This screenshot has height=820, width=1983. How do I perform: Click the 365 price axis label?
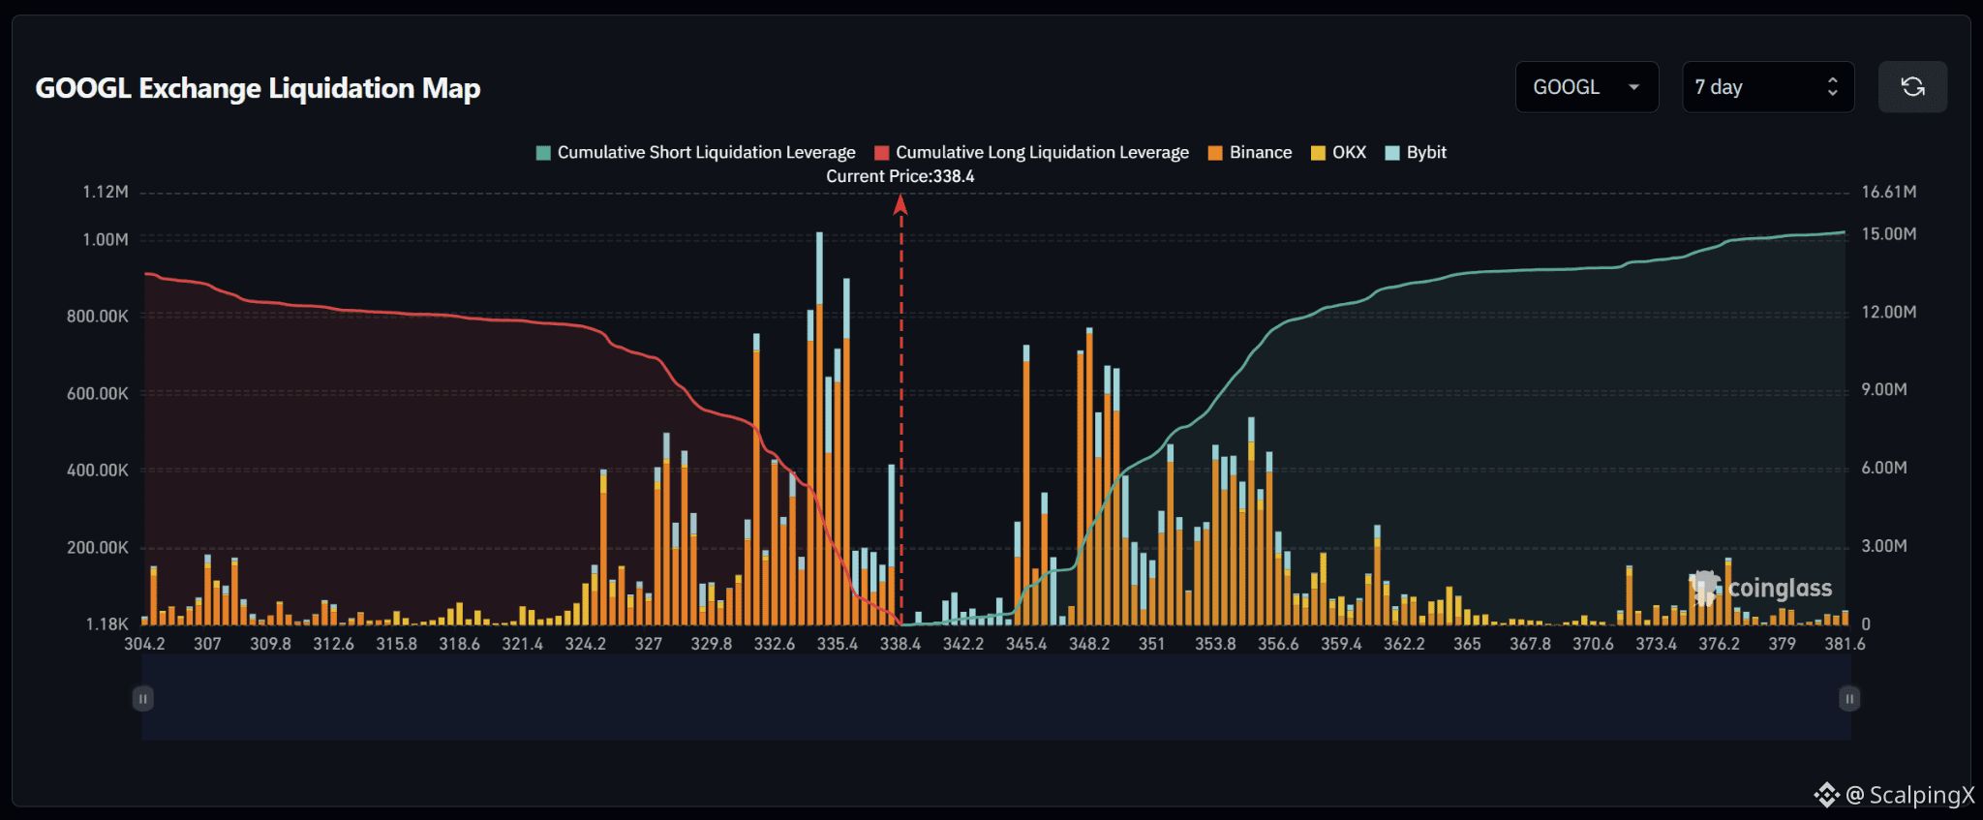coord(1467,644)
